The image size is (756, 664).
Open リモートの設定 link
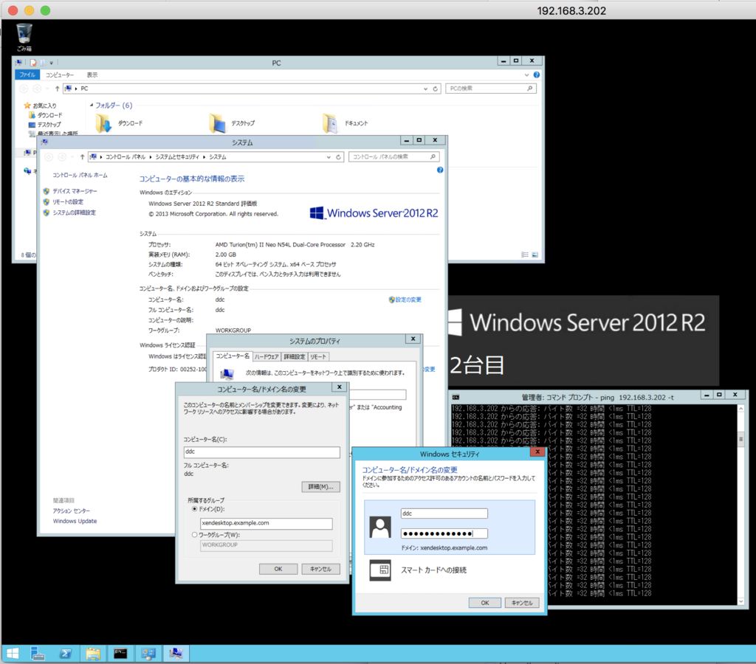click(68, 202)
